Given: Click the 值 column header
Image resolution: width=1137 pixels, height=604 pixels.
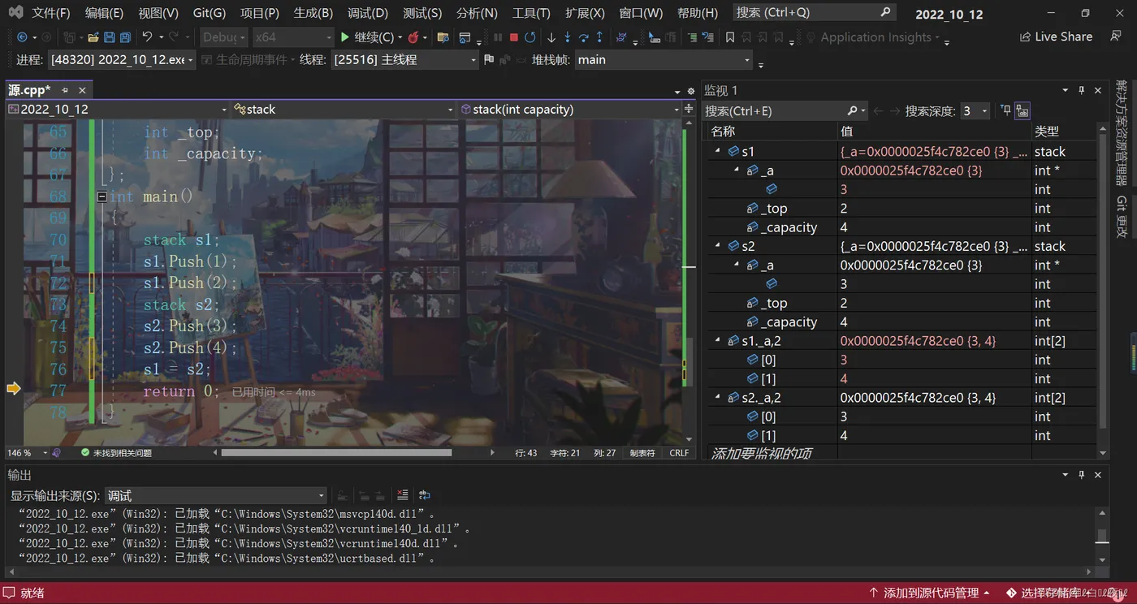Looking at the screenshot, I should [846, 132].
